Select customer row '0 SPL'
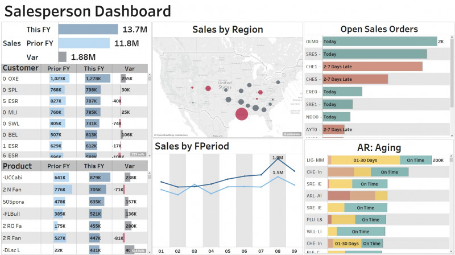This screenshot has height=255, width=455. coord(75,90)
